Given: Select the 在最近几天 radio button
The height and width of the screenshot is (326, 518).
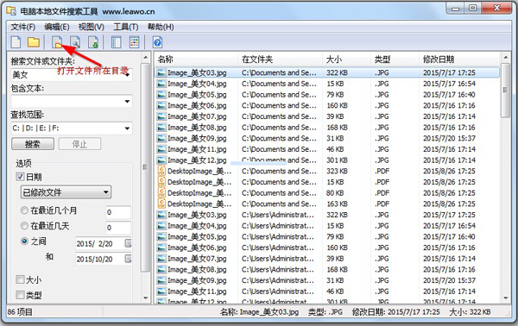Looking at the screenshot, I should point(24,226).
